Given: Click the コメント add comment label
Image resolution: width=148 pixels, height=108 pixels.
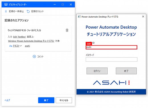Looking at the screenshot, I should pyautogui.click(x=40, y=56).
